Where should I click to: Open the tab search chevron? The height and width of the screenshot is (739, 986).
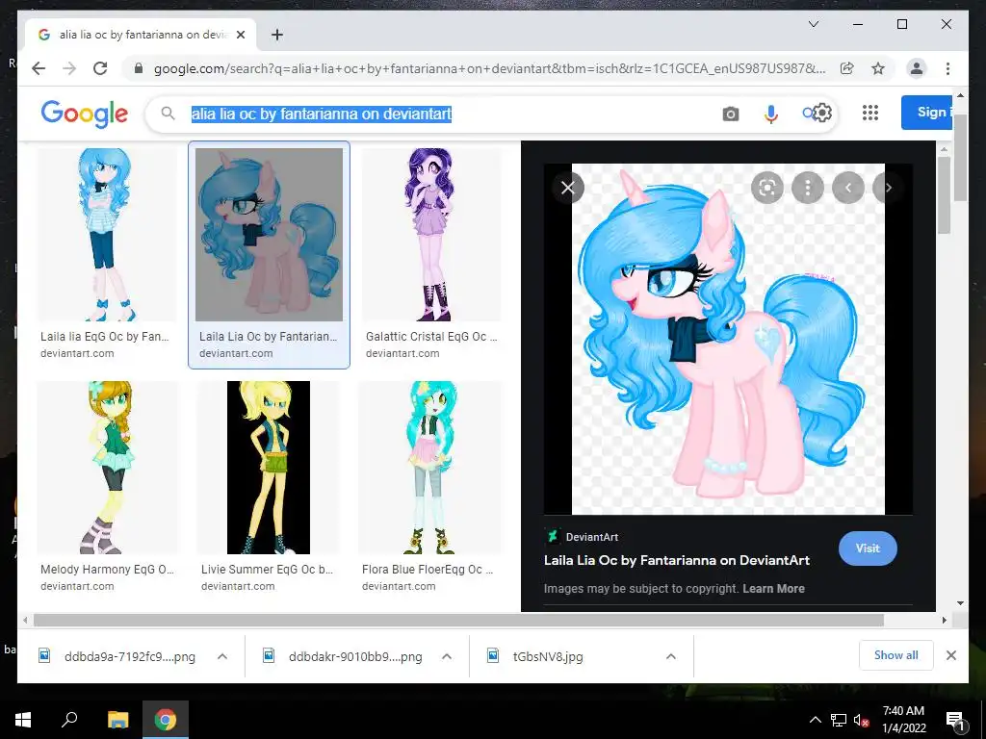[x=813, y=24]
